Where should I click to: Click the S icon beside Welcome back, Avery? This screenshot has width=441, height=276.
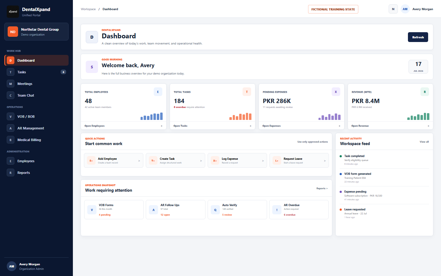tap(92, 67)
